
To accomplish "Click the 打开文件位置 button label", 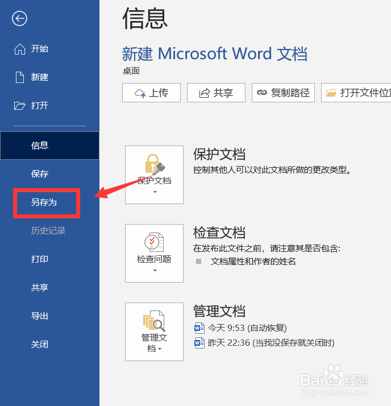I will (x=365, y=93).
